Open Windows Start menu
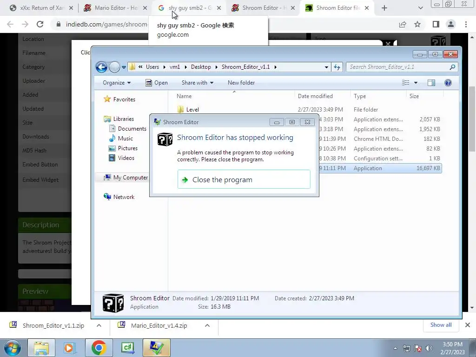 (x=13, y=348)
